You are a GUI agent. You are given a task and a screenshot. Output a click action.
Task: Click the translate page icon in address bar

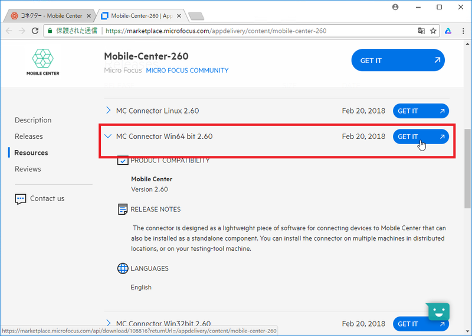(x=421, y=31)
